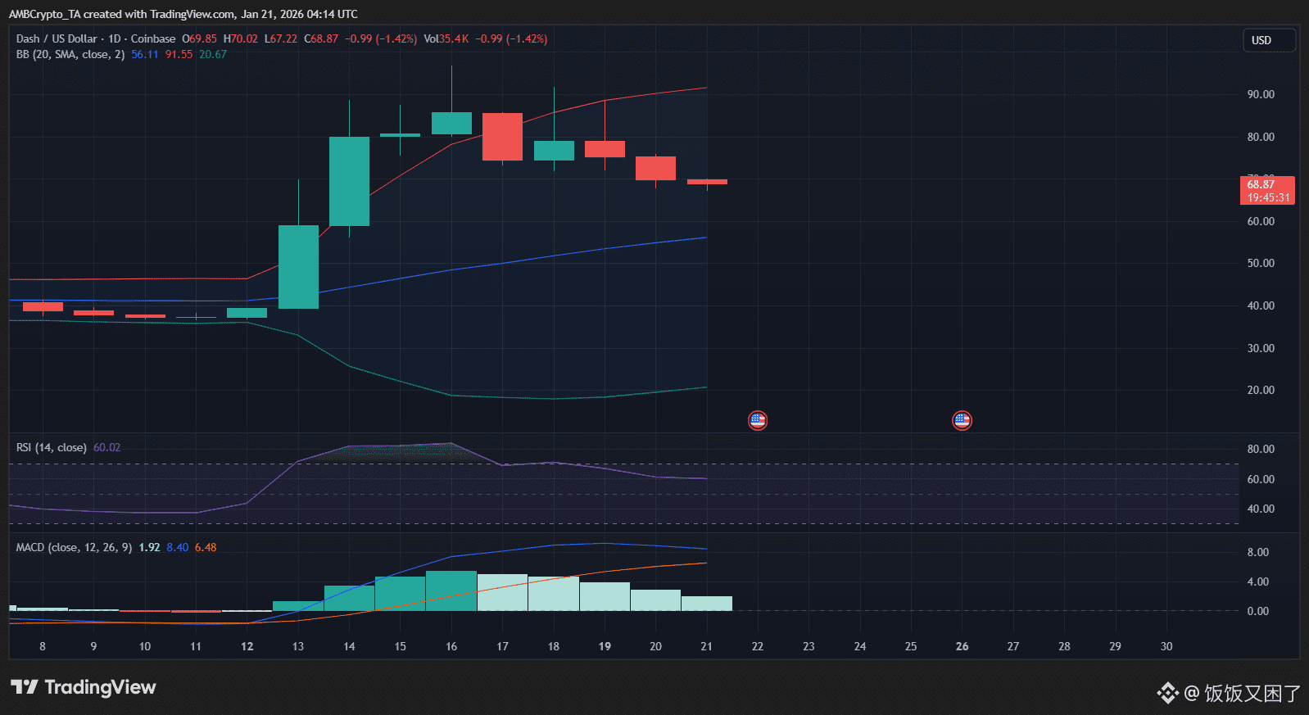Click the tallest MACD histogram bar at day 16
Screen dimensions: 1309x715
[451, 591]
